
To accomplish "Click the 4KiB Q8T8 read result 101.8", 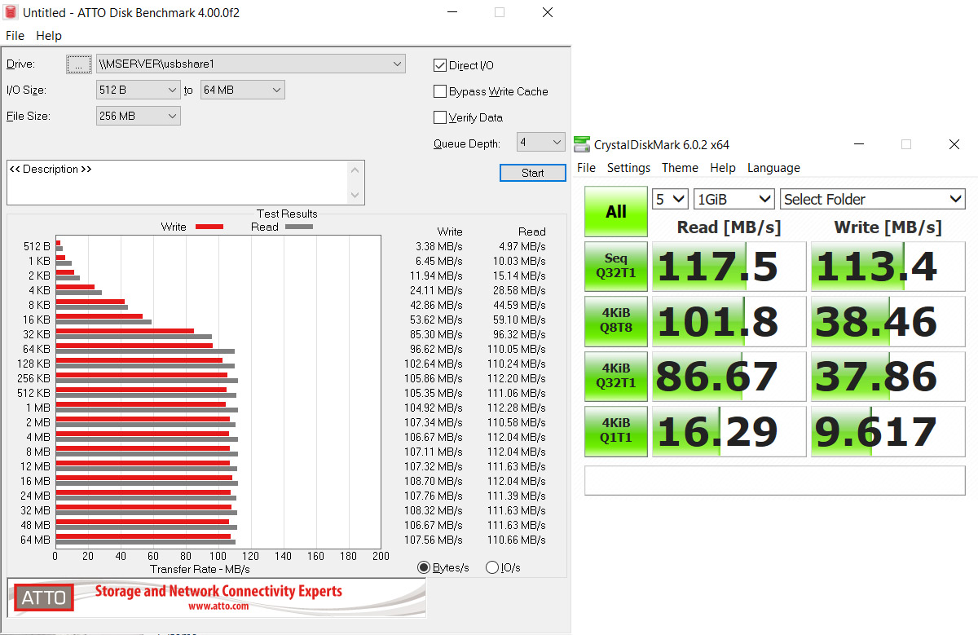I will tap(729, 321).
